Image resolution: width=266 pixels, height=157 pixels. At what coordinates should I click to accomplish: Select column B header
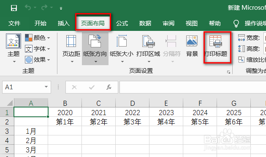click(65, 103)
